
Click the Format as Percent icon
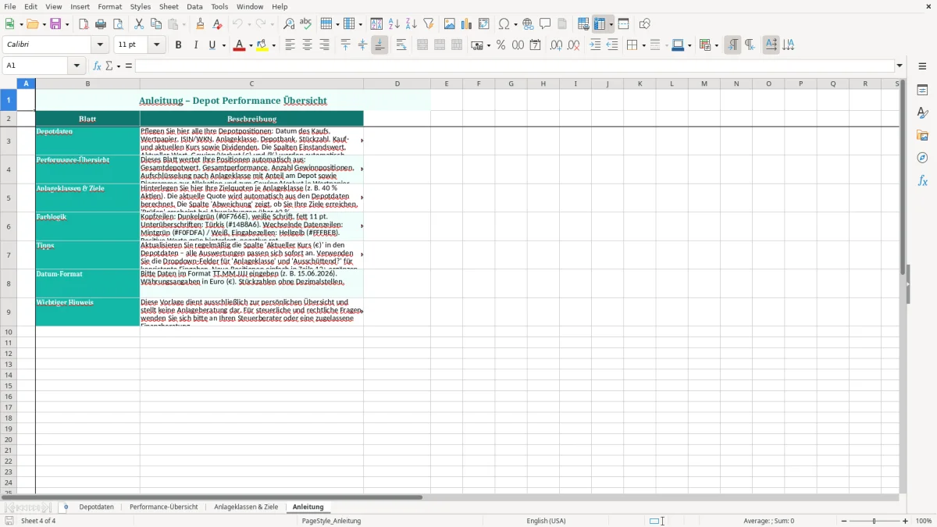pos(501,45)
